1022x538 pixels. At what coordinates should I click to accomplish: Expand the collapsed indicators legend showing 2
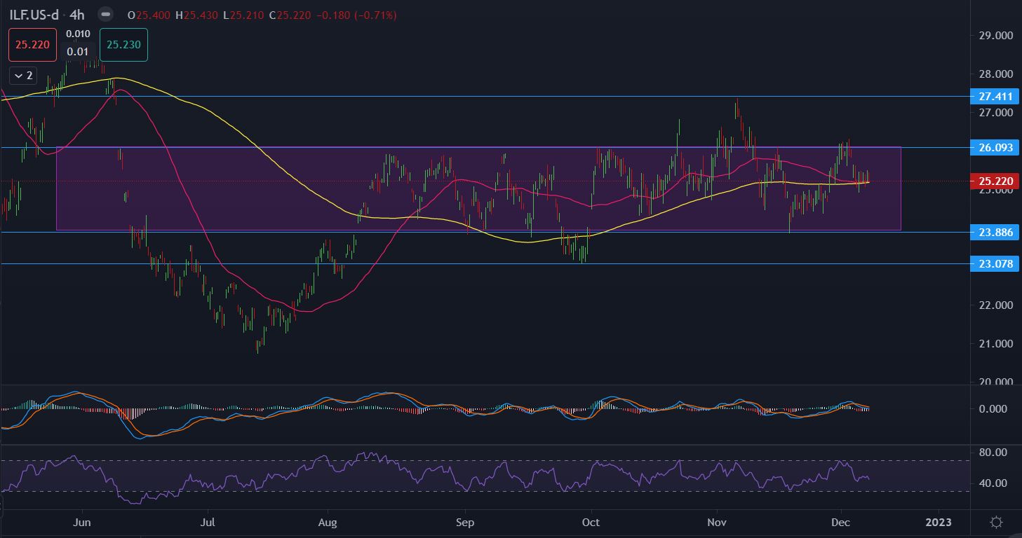22,75
